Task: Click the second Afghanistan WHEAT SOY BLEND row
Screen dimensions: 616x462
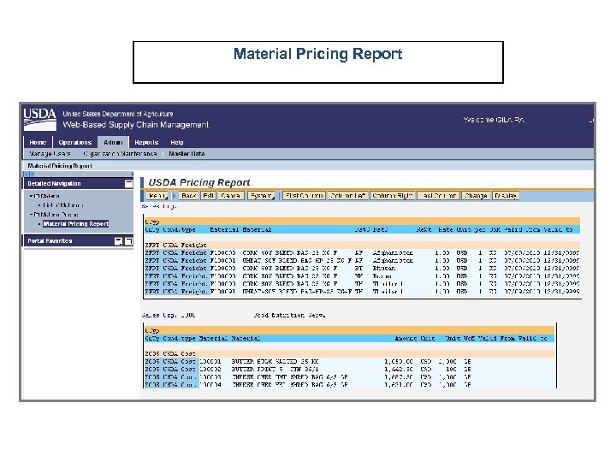Action: pyautogui.click(x=362, y=260)
